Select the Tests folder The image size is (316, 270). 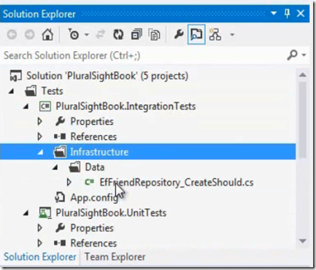53,91
